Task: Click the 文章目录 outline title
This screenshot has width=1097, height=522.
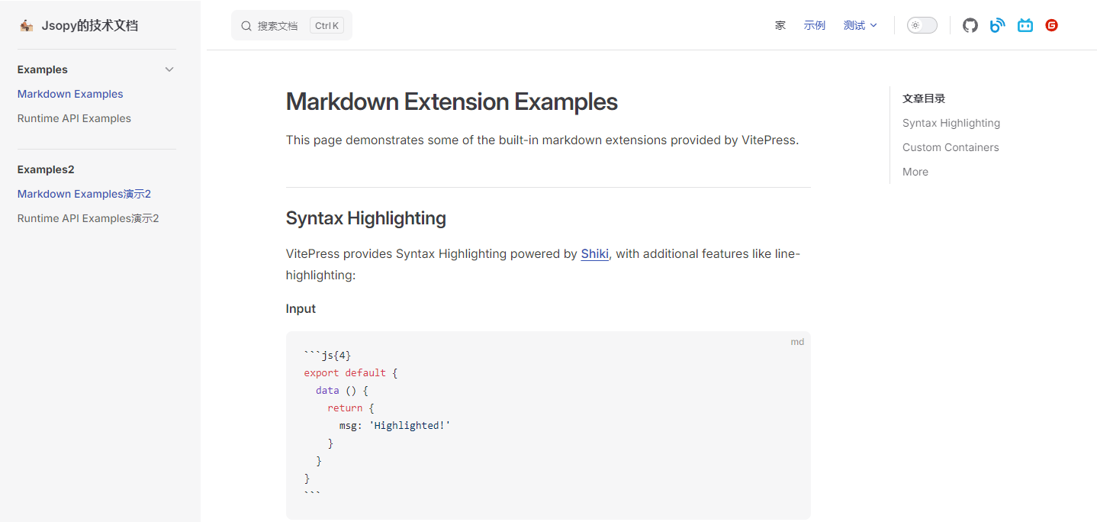Action: (924, 98)
